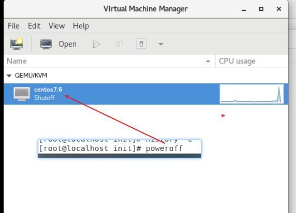This screenshot has width=296, height=213.
Task: Maximize the Virtual Machine Manager window
Action: coord(261,9)
